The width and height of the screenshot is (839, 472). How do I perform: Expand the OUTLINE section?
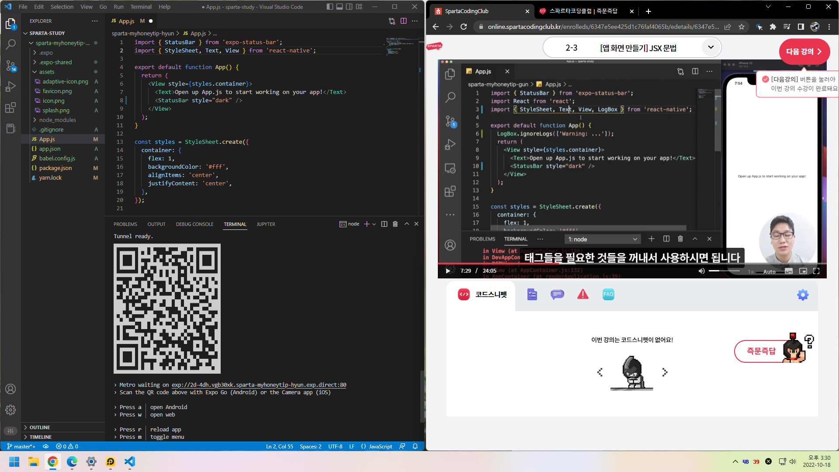coord(62,427)
